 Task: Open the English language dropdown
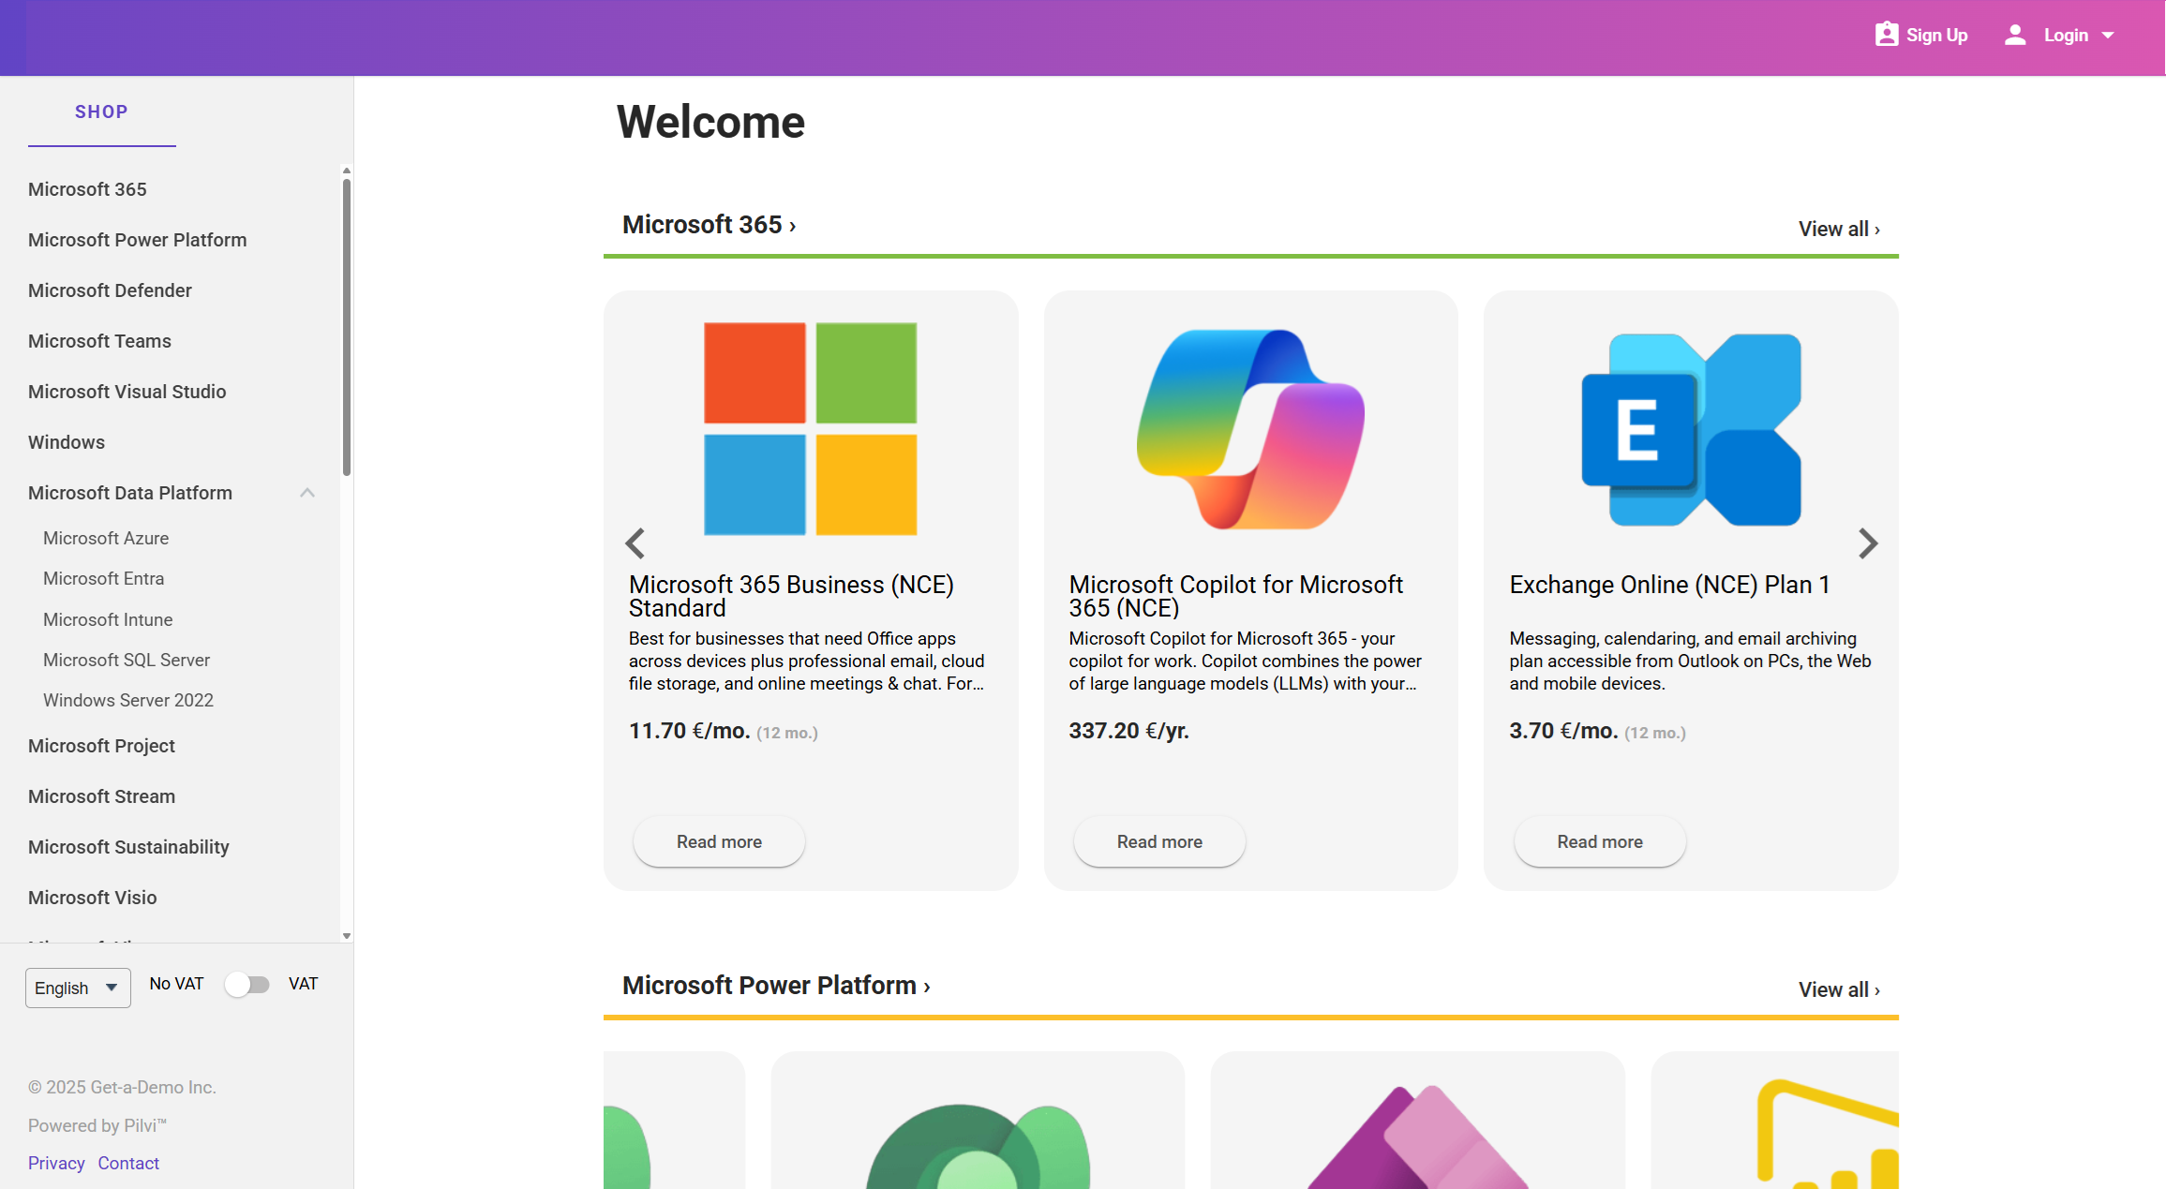[x=78, y=988]
